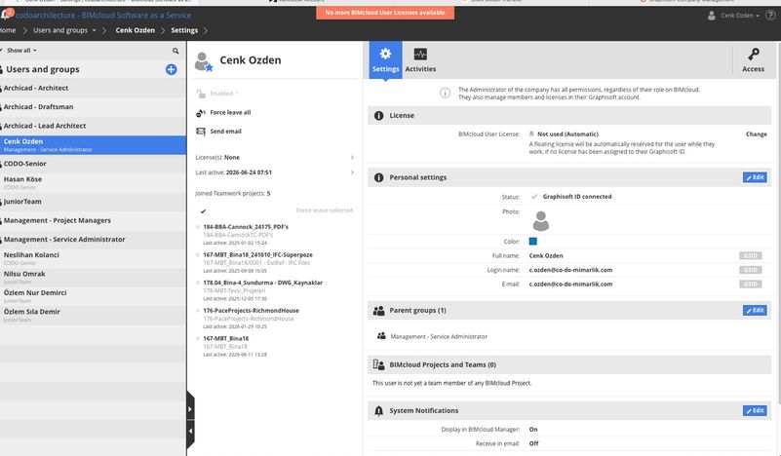This screenshot has width=781, height=456.
Task: Toggle the select-all projects checkmark
Action: click(x=203, y=211)
